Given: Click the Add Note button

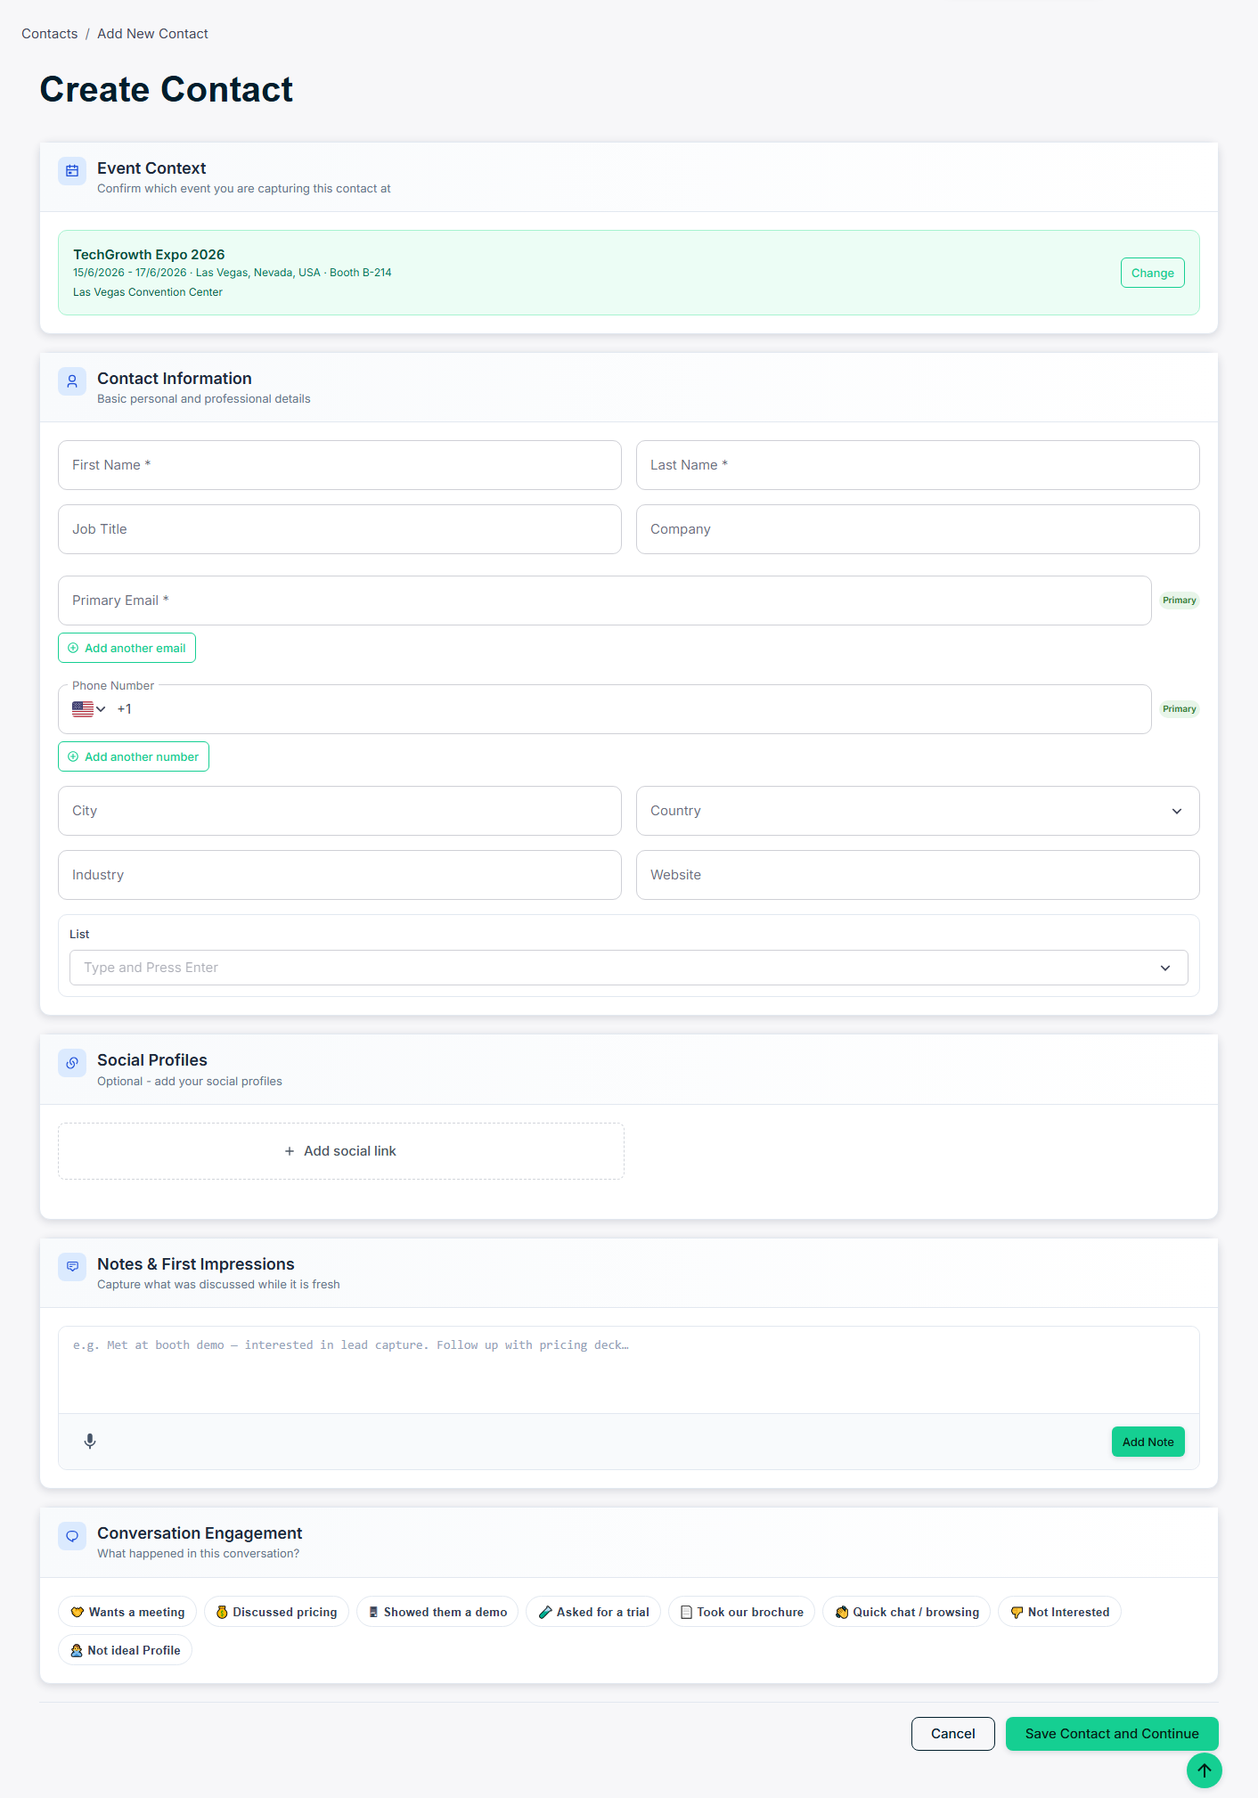Looking at the screenshot, I should click(1148, 1442).
